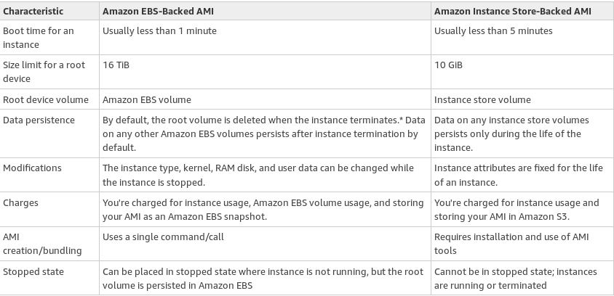Image resolution: width=614 pixels, height=296 pixels.
Task: Select the "Stopped state" row label
Action: point(33,271)
